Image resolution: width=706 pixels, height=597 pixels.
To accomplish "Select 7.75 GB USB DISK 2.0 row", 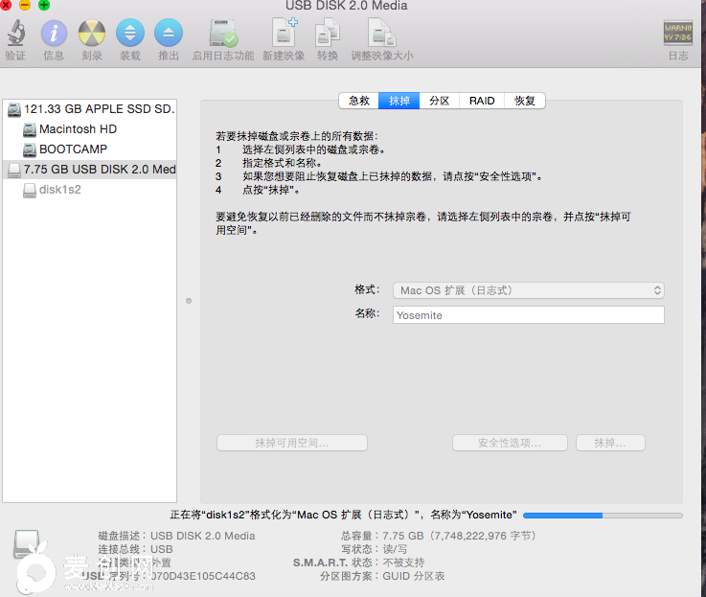I will coord(90,170).
